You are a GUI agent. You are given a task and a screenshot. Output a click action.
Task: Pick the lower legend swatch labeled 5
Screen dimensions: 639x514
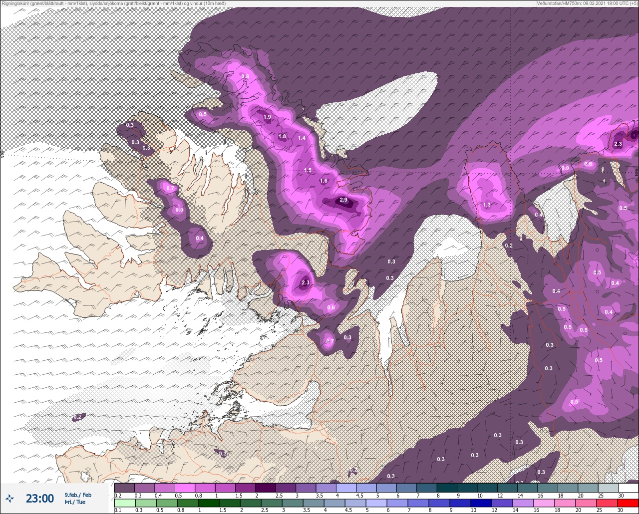[x=376, y=503]
